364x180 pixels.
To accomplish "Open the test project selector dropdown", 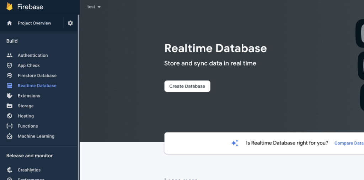I will pyautogui.click(x=94, y=7).
